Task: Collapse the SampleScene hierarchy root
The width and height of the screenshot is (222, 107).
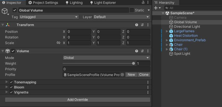Action: click(163, 13)
